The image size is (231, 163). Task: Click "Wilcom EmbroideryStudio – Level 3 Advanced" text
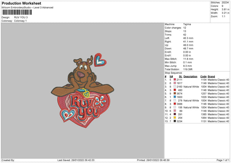point(27,8)
